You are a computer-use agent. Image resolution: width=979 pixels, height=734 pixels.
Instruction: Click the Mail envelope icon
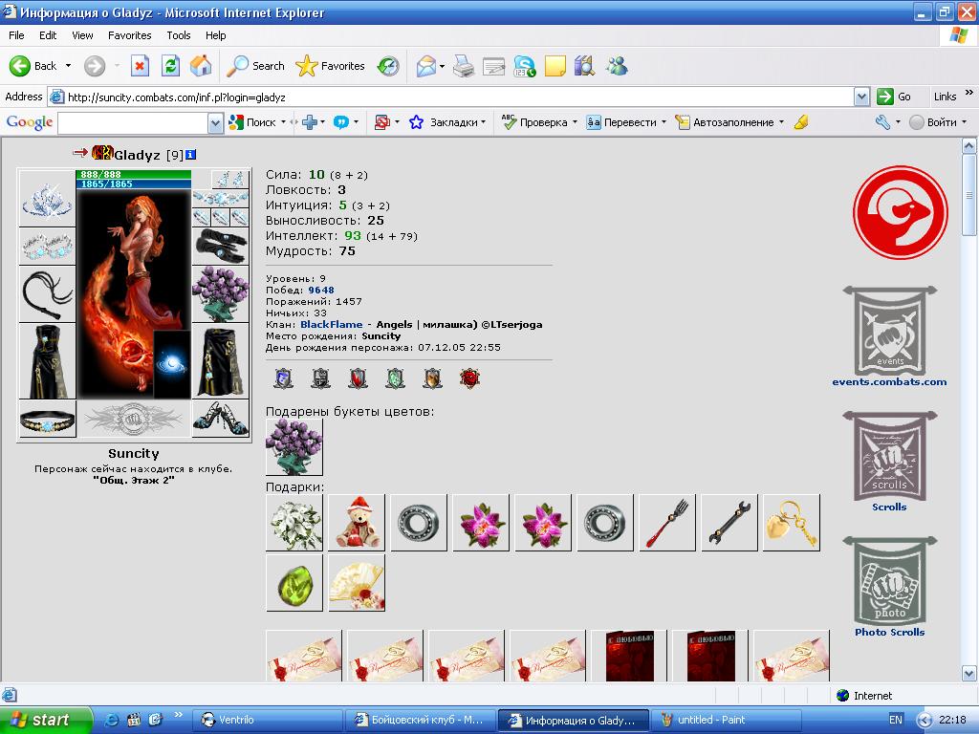pos(425,66)
